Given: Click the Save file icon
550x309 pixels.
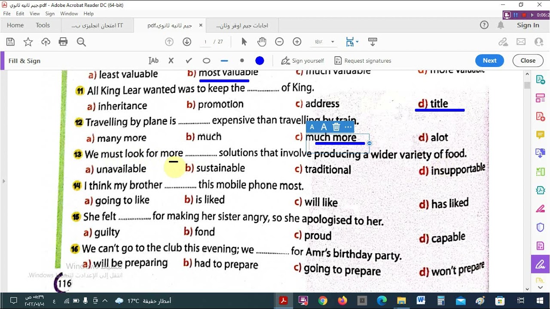Looking at the screenshot, I should 11,42.
